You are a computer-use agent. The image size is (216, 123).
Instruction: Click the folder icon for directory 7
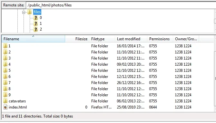[x=5, y=82]
